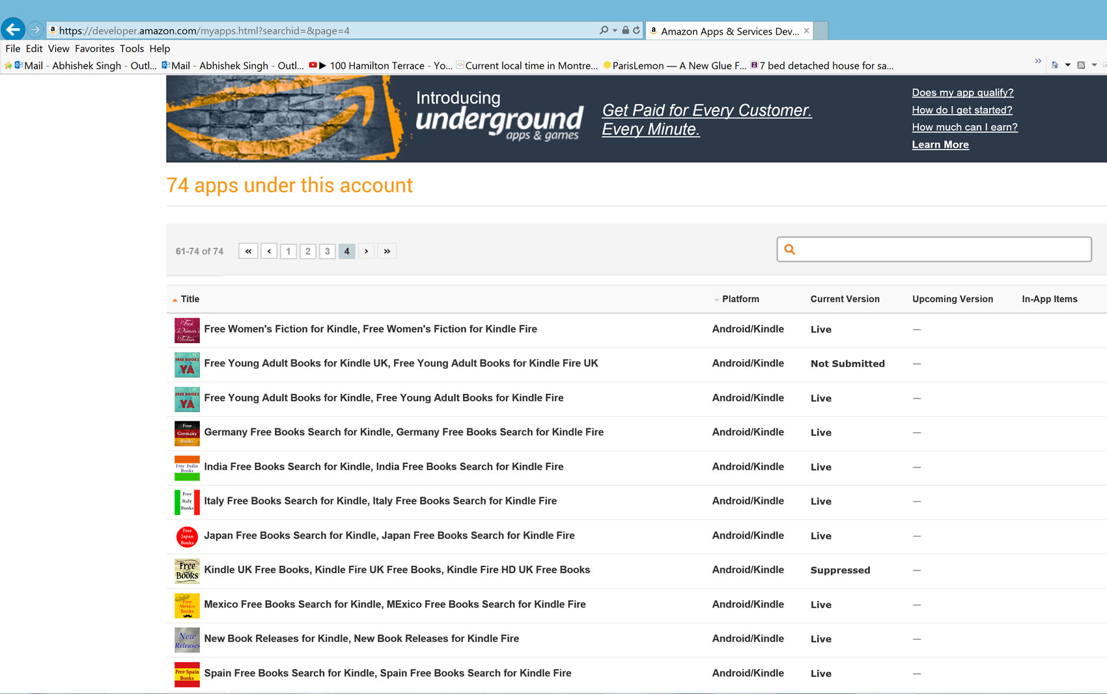Click the app search input field
This screenshot has width=1107, height=694.
click(x=934, y=249)
